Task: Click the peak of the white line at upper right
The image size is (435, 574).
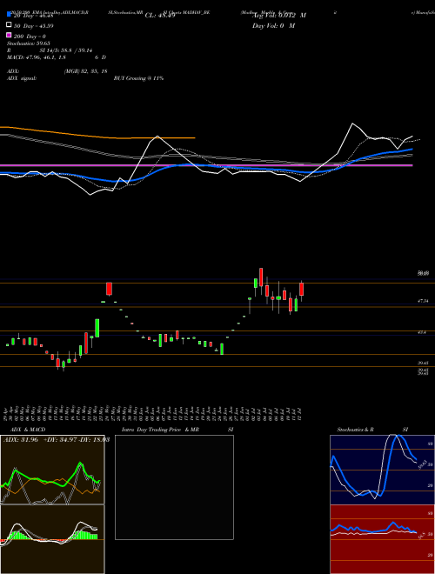Action: pos(352,123)
